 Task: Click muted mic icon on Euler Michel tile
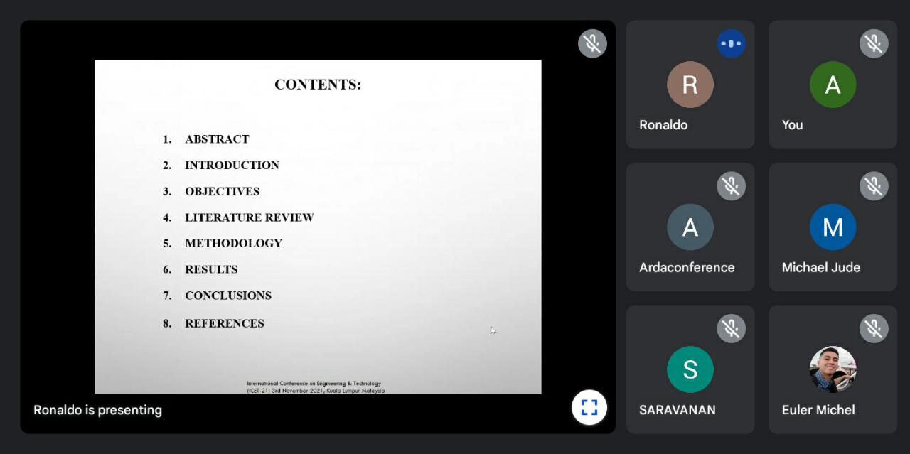(874, 328)
